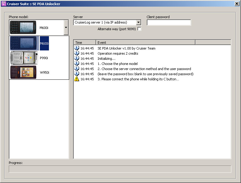Click the Client password input field
Screen dimensions: 241x183
pyautogui.click(x=169, y=22)
